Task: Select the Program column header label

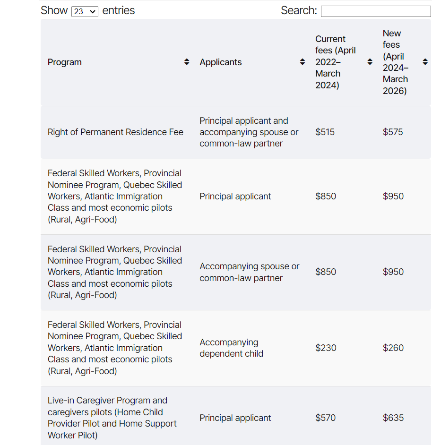Action: pos(65,62)
